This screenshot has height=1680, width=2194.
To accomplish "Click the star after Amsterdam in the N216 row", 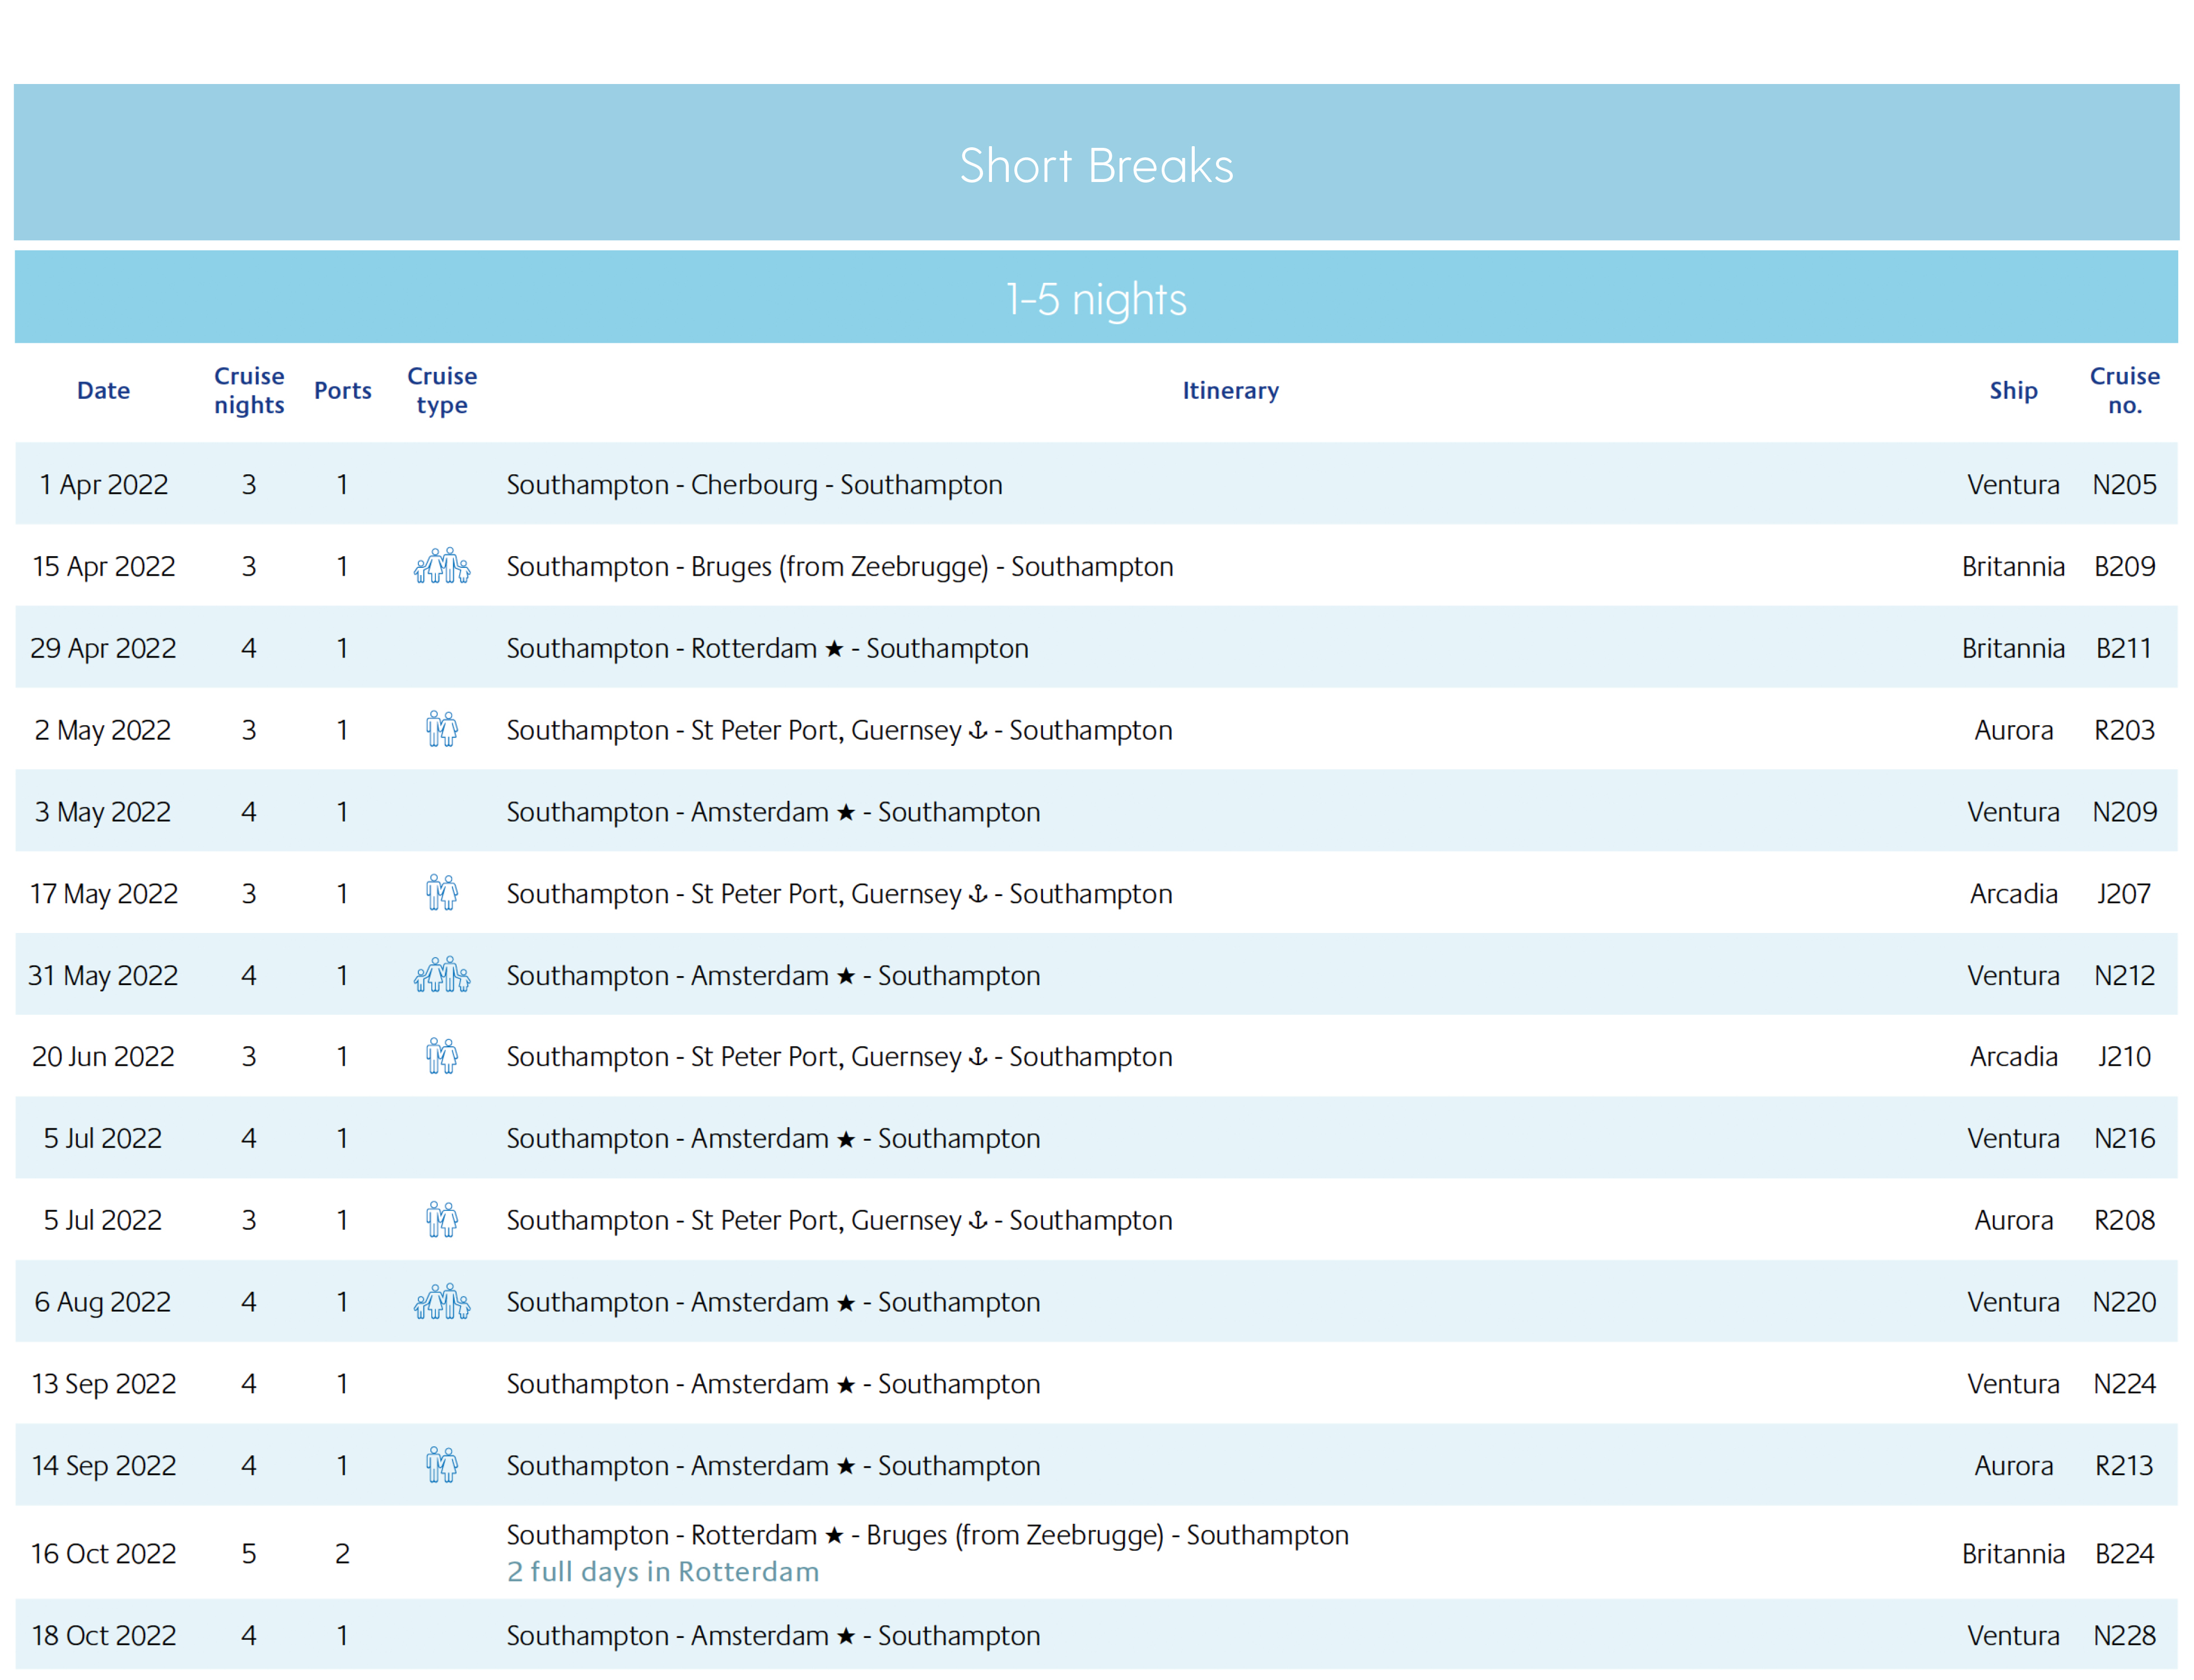I will point(846,1139).
